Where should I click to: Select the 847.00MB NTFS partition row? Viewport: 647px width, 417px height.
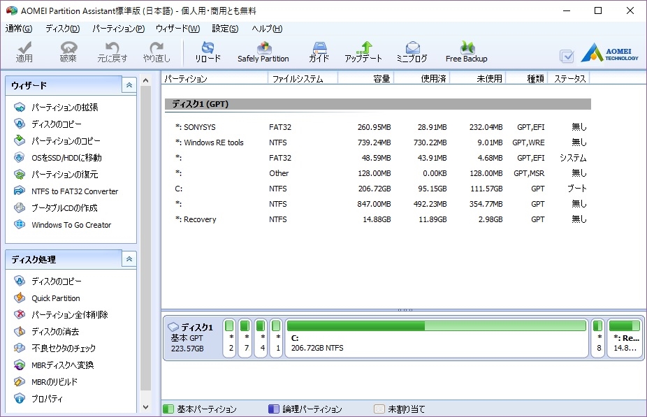pos(378,204)
